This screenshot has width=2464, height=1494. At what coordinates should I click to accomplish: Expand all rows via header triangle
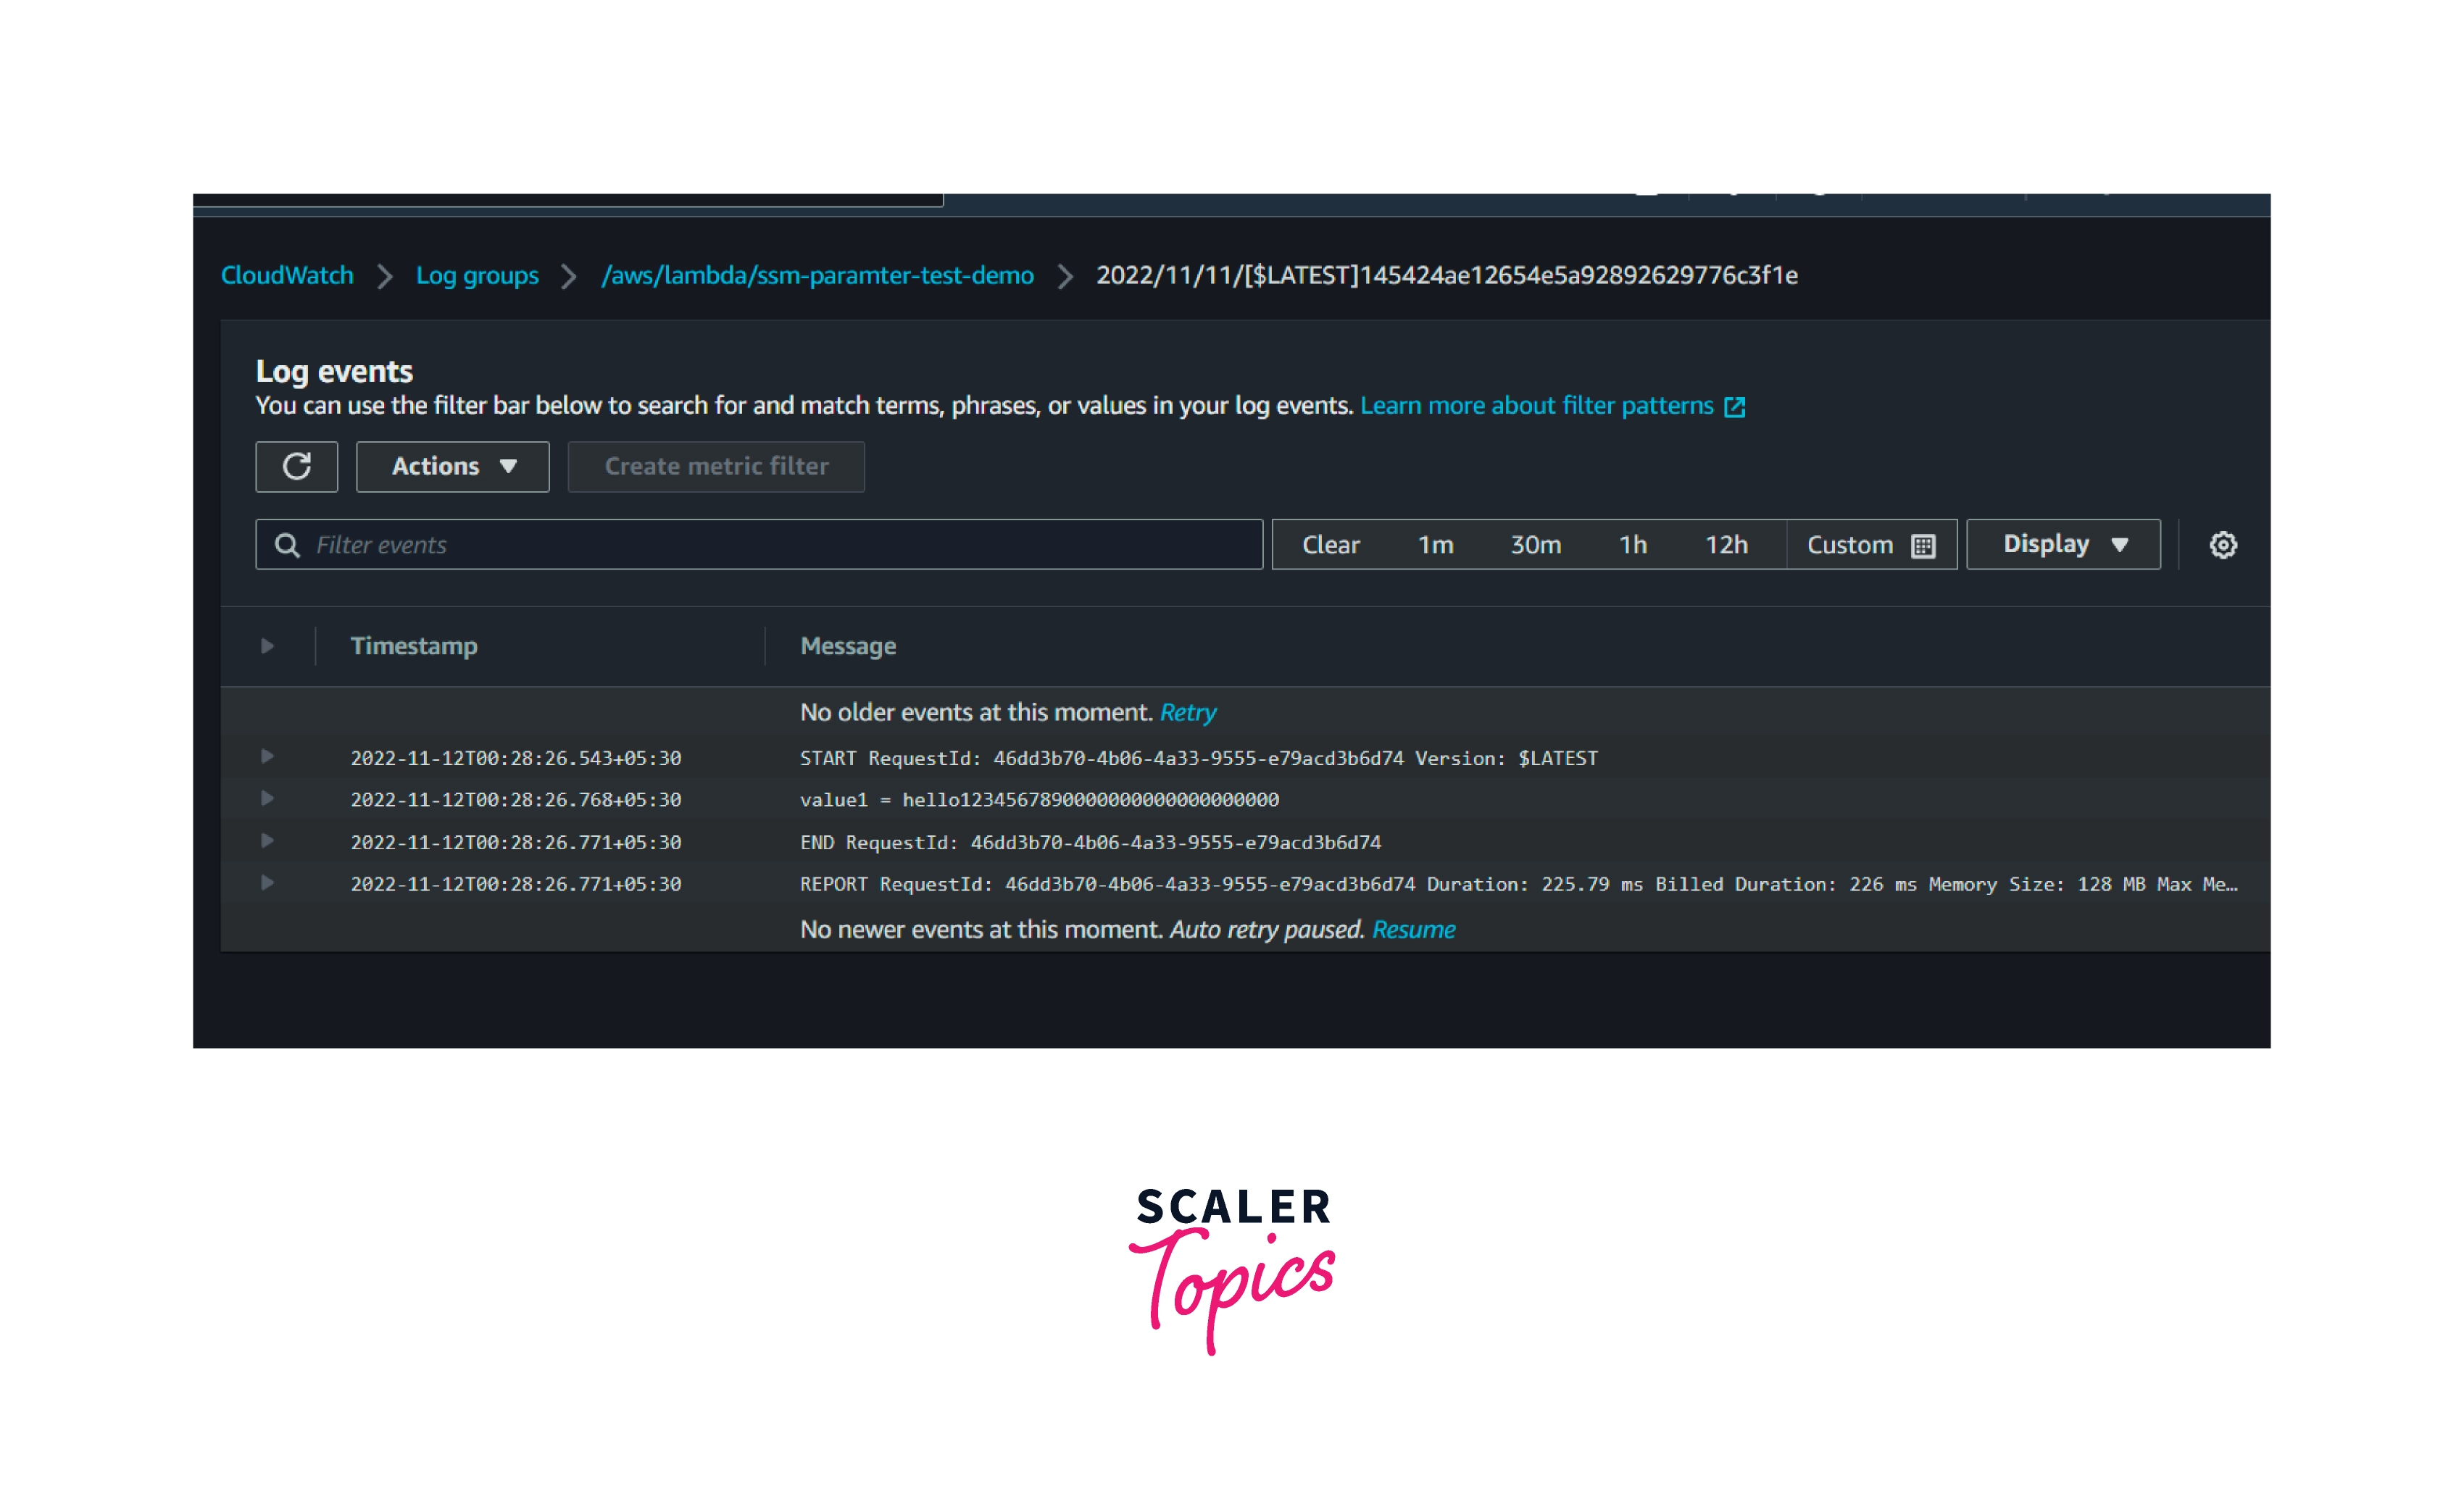(x=267, y=646)
